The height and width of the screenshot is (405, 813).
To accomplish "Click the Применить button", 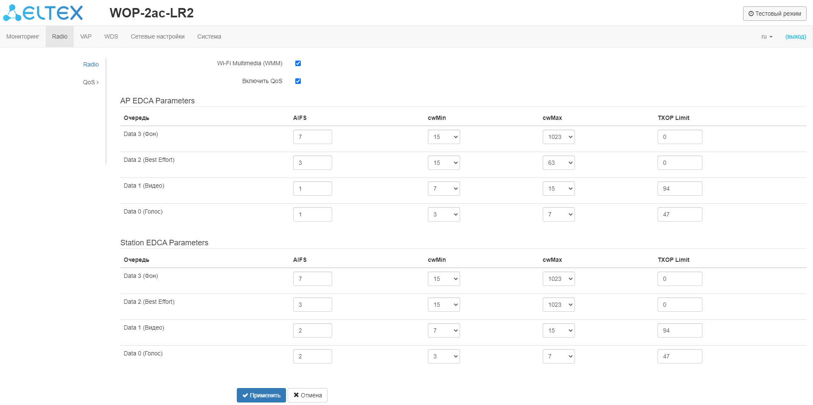I will point(261,395).
